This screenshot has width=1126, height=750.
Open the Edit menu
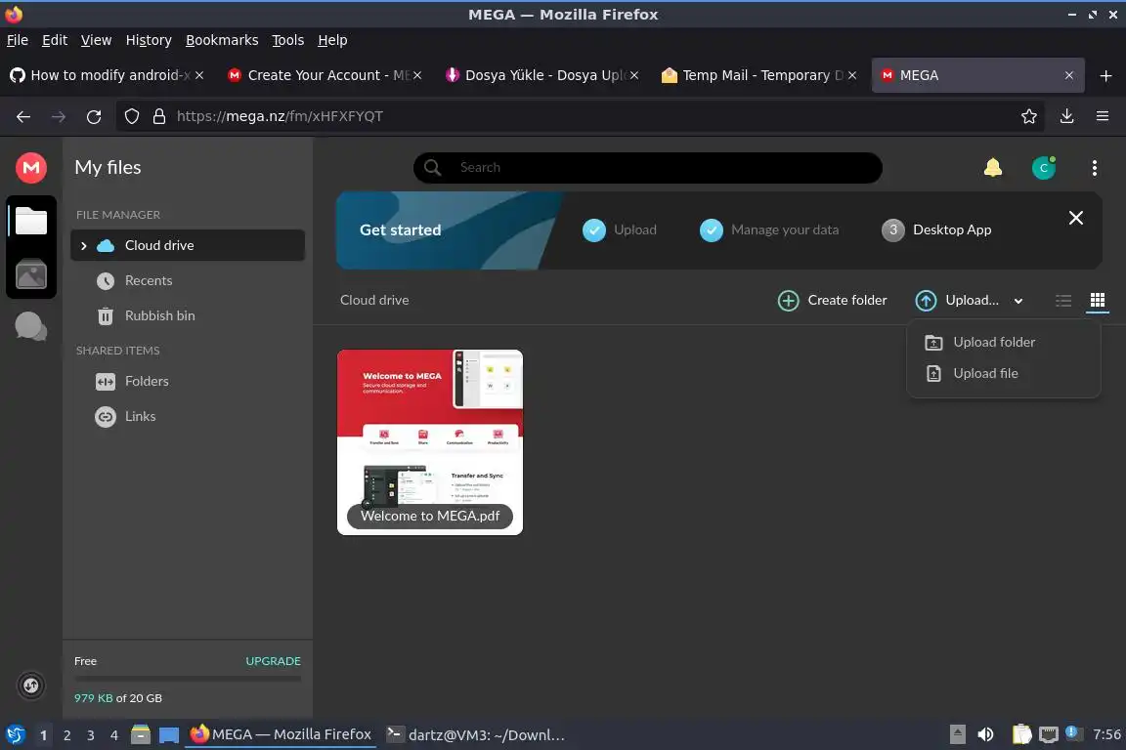click(x=55, y=40)
